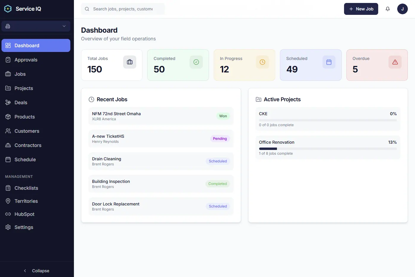415x277 pixels.
Task: Click the building icon in organization selector
Action: click(x=8, y=26)
